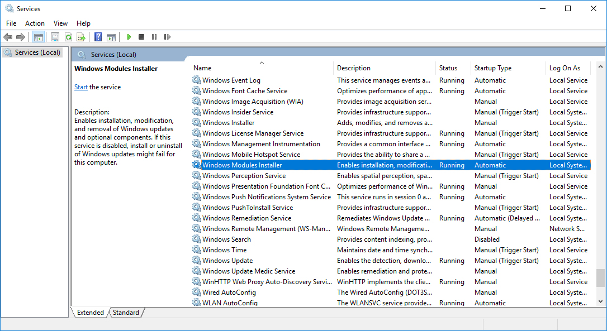607x331 pixels.
Task: Sort by the Status column header
Action: pos(453,68)
